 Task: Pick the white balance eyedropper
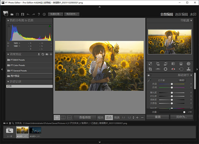point(149,81)
